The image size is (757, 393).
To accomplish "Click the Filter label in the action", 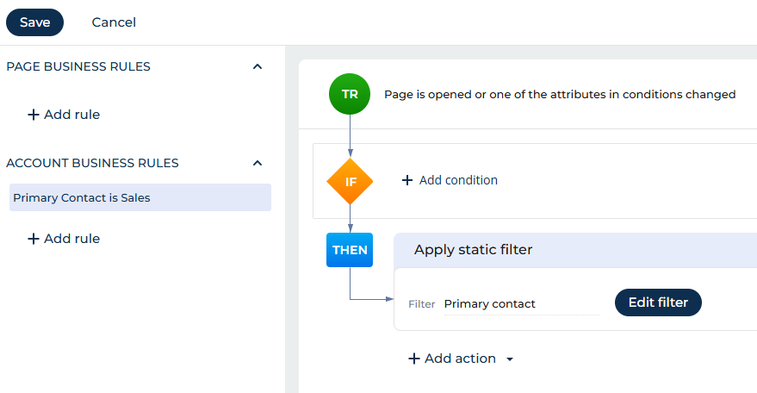I will click(422, 304).
